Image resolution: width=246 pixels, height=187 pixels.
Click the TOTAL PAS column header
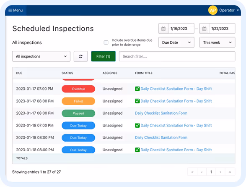(227, 73)
